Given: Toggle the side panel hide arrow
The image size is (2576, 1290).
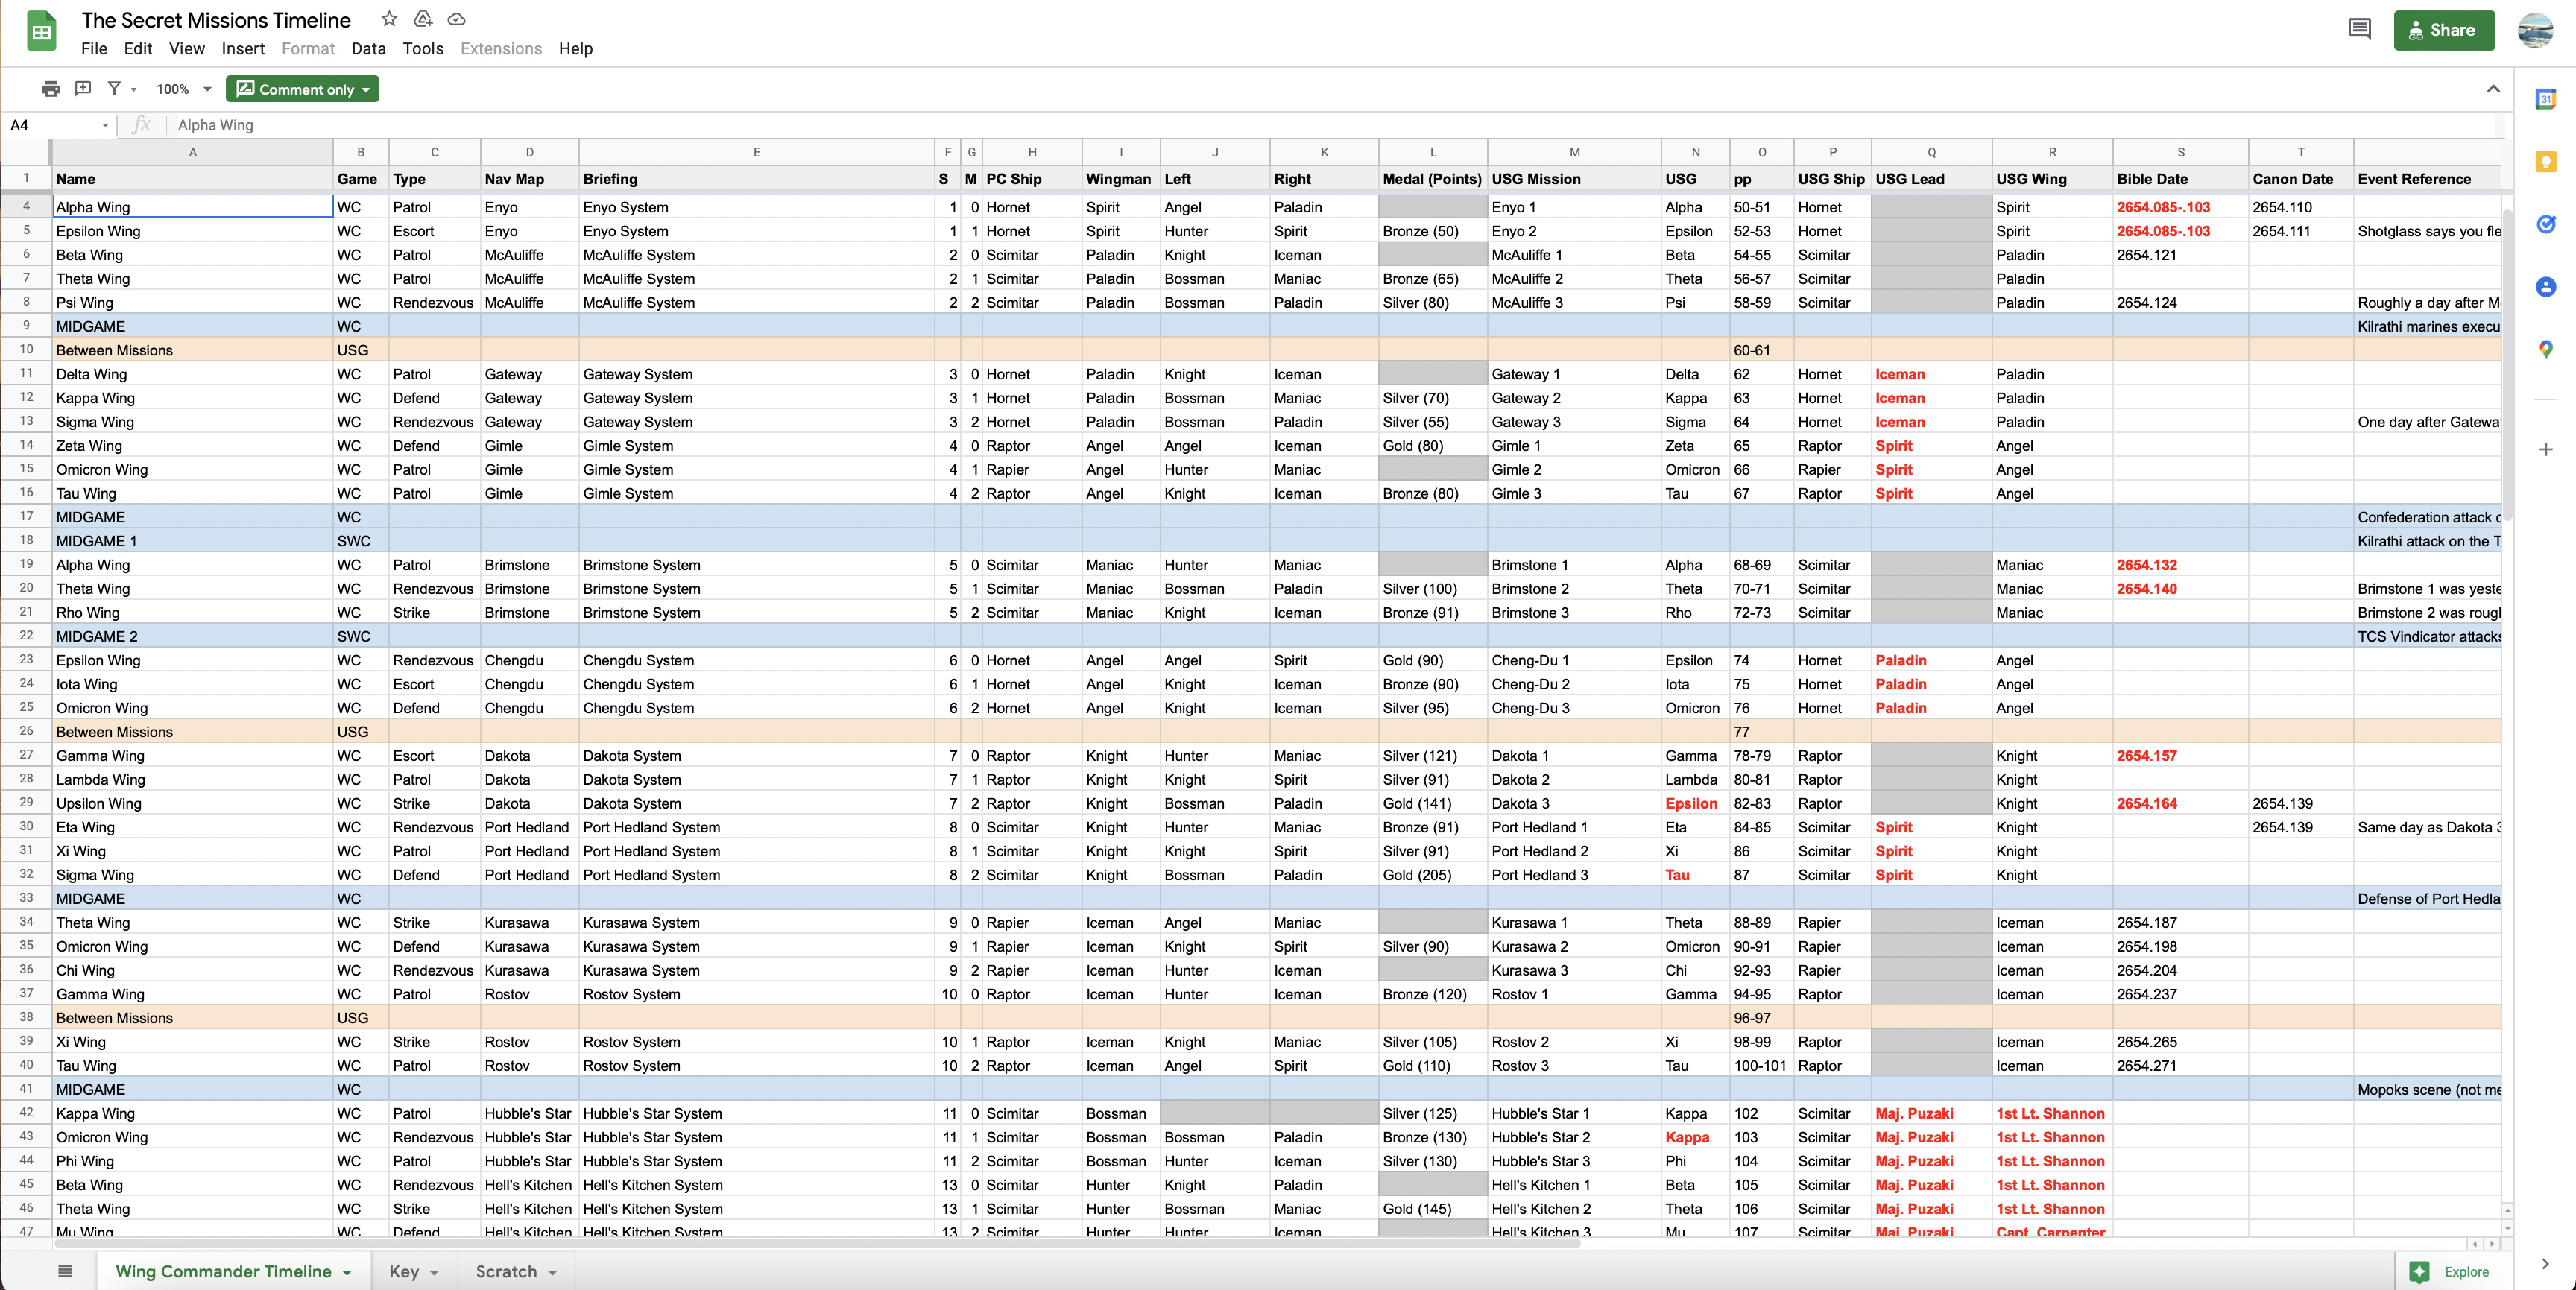Looking at the screenshot, I should 2545,1264.
